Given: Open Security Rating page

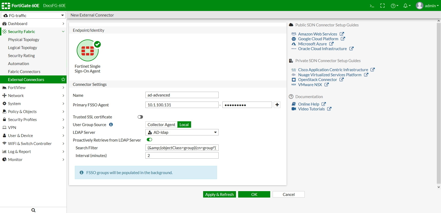Looking at the screenshot, I should point(21,55).
